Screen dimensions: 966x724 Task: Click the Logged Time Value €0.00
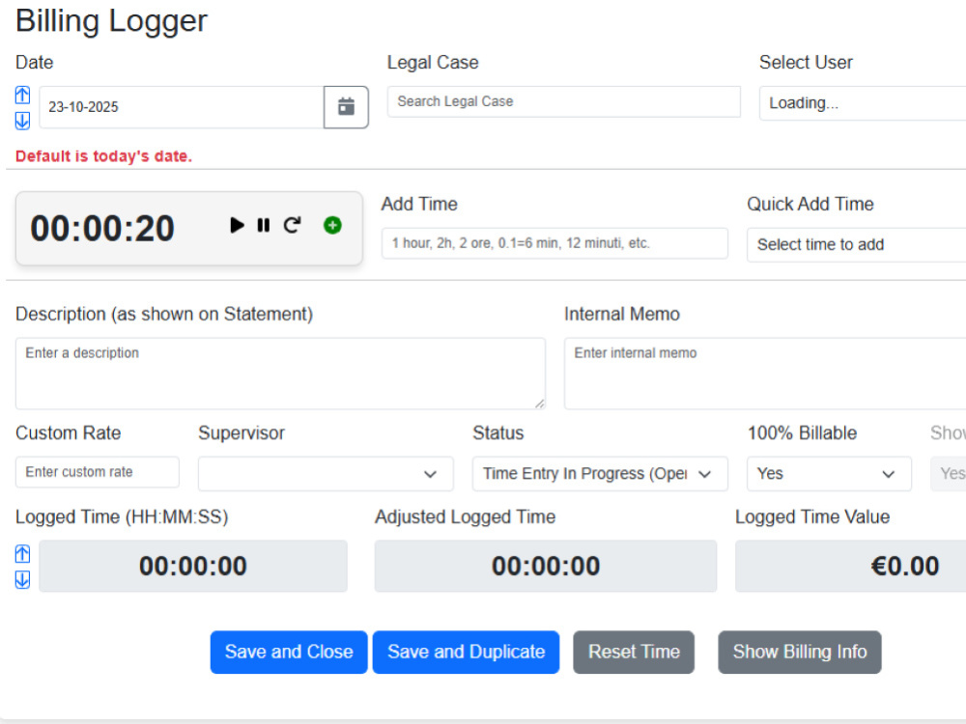(x=851, y=567)
